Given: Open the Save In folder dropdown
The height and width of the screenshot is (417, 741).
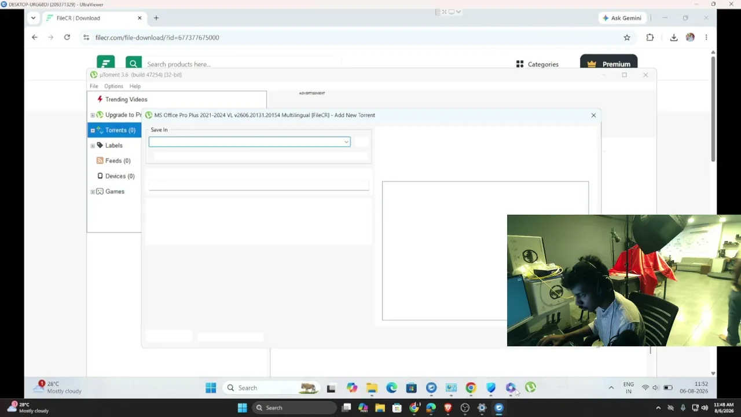Looking at the screenshot, I should coord(346,142).
